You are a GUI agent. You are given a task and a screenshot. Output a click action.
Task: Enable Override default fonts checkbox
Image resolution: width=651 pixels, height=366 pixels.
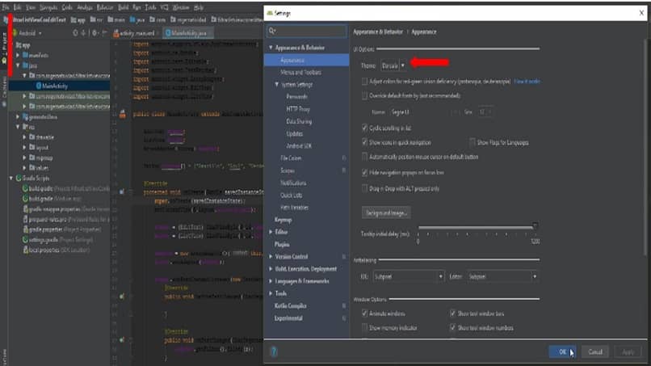tap(364, 96)
